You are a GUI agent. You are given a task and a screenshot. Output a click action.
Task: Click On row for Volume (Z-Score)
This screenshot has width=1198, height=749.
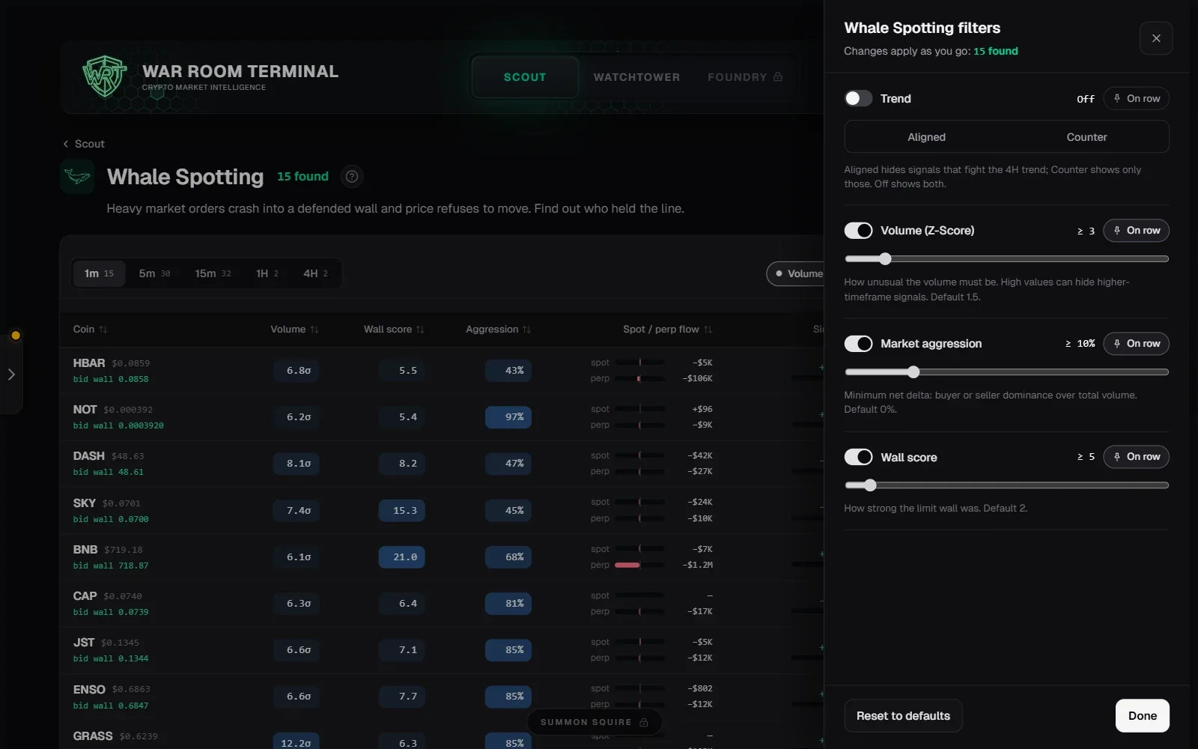(1136, 230)
